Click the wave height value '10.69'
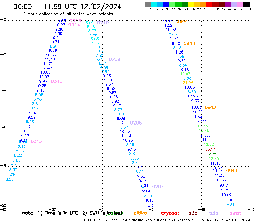This screenshot has height=223, width=254. [x=51, y=55]
